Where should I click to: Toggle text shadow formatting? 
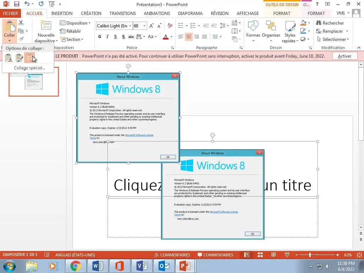[123, 37]
